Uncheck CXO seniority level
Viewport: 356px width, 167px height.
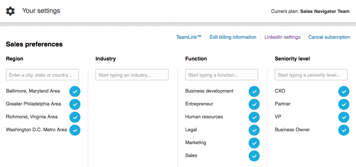[x=344, y=91]
